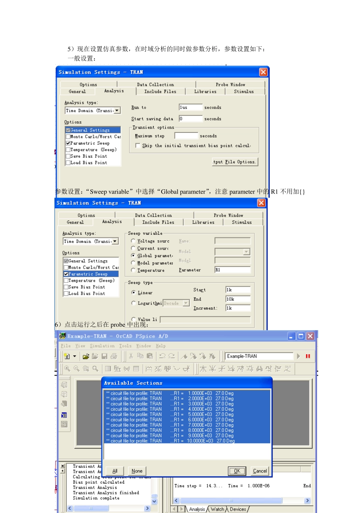Click the Zoom Out magnifier icon

(x=77, y=369)
